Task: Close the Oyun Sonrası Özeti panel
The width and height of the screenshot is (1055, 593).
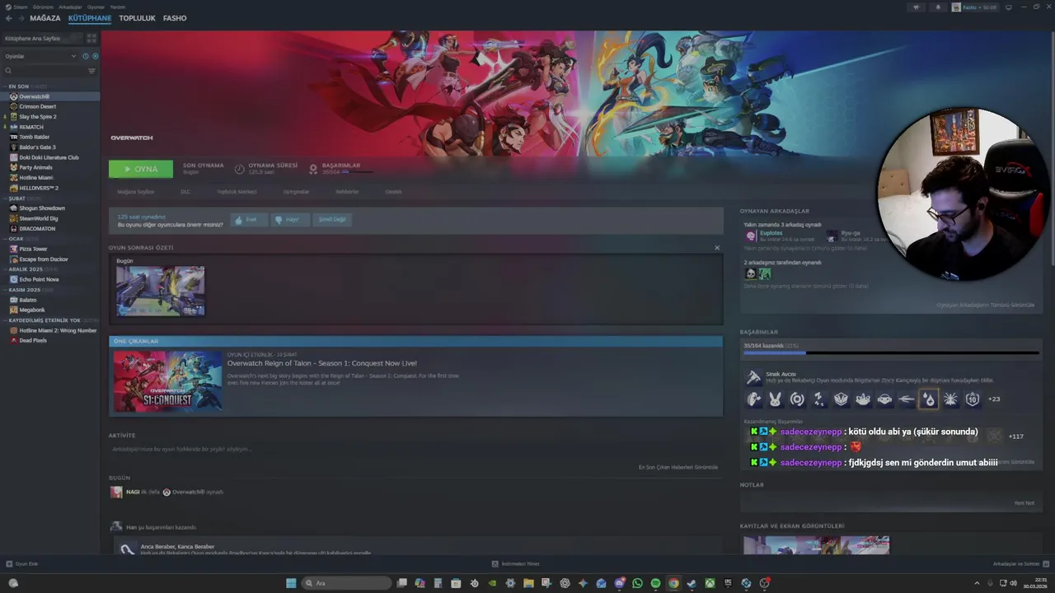Action: [x=717, y=248]
